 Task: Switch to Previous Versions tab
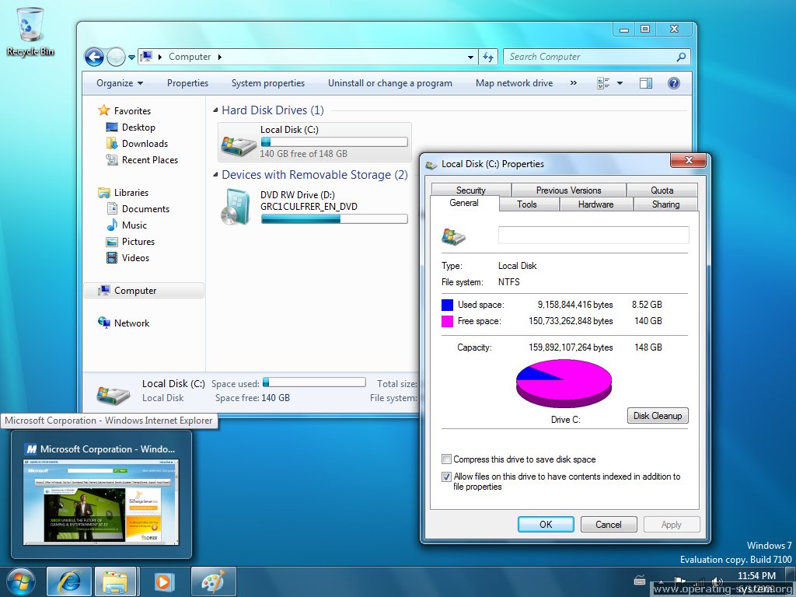tap(568, 190)
